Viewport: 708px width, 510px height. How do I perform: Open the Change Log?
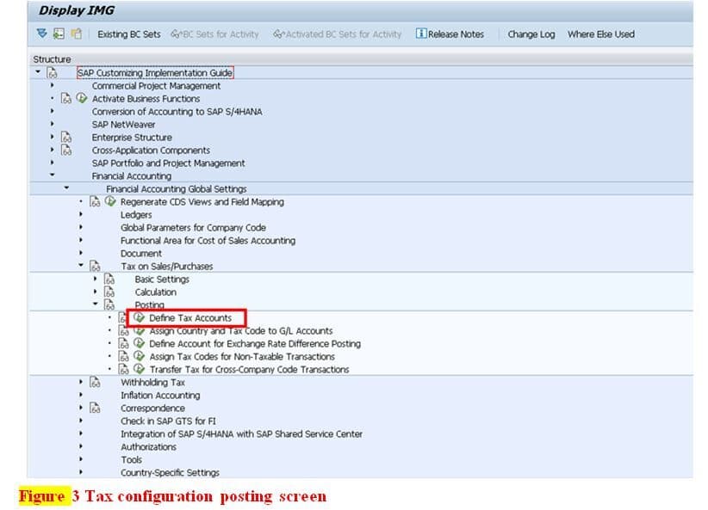tap(531, 34)
